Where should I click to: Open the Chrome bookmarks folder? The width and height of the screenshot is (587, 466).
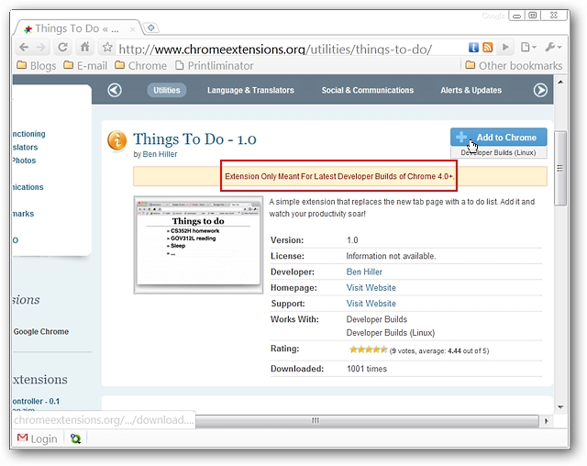pos(140,65)
